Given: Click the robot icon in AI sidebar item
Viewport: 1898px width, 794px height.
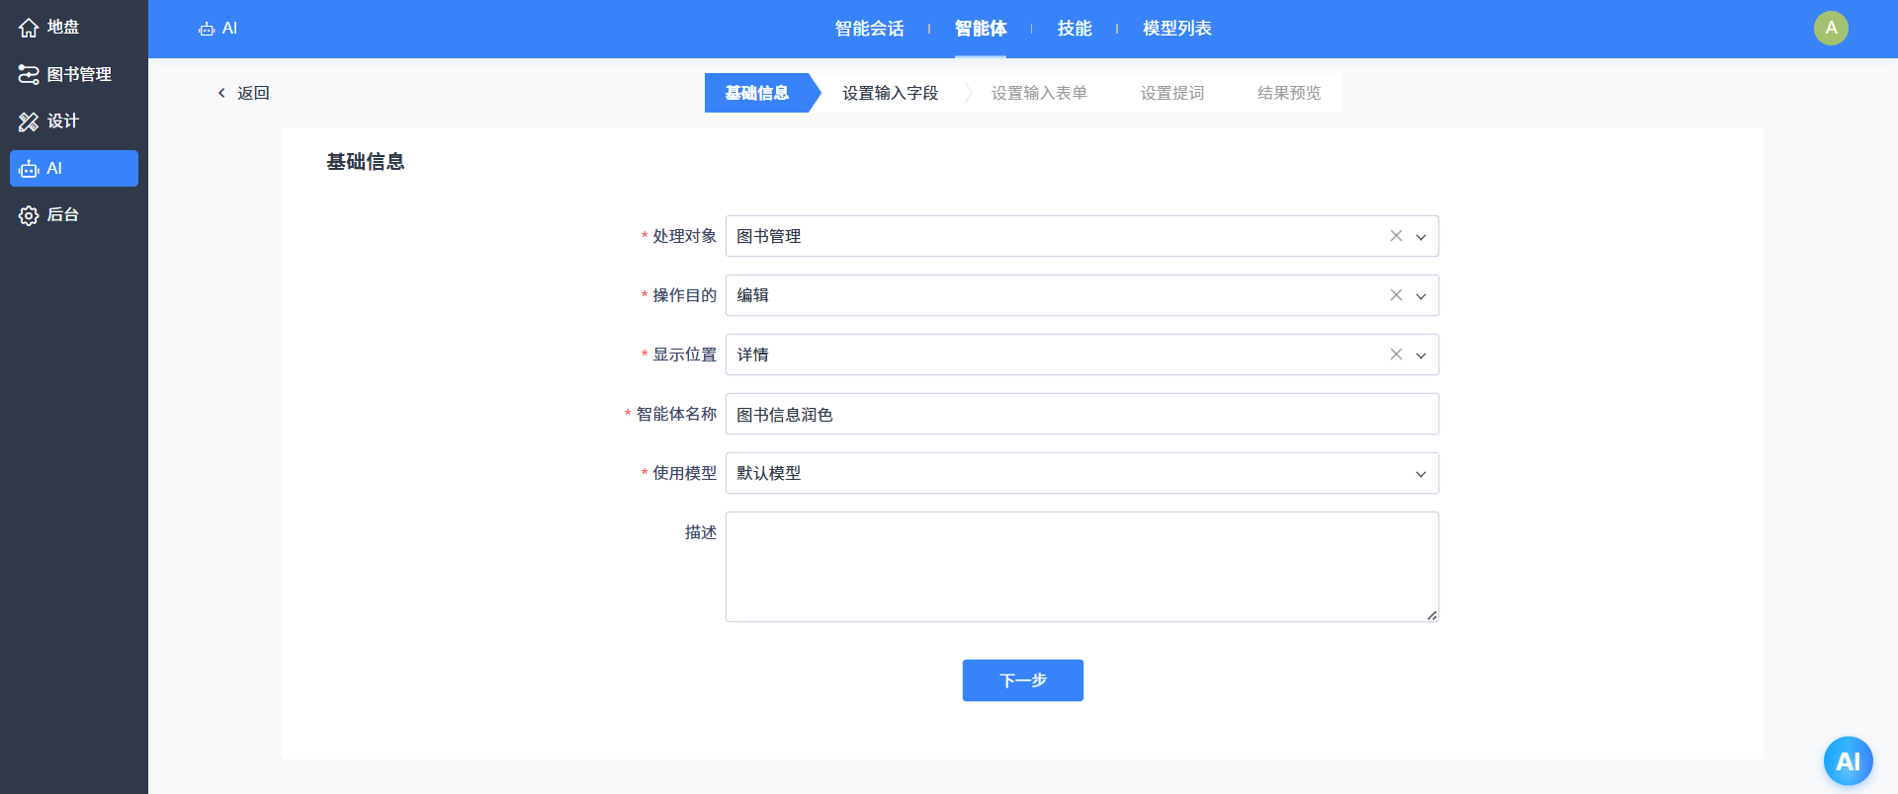Looking at the screenshot, I should (x=29, y=169).
